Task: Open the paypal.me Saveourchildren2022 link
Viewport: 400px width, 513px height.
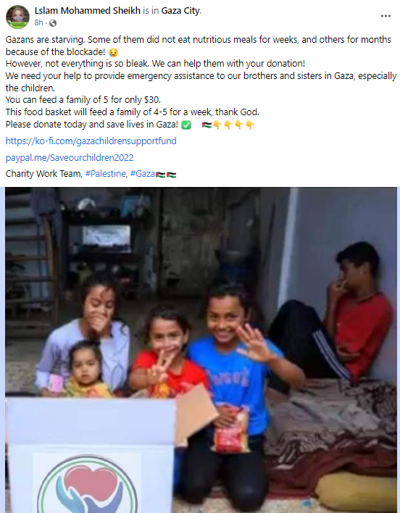Action: coord(70,158)
